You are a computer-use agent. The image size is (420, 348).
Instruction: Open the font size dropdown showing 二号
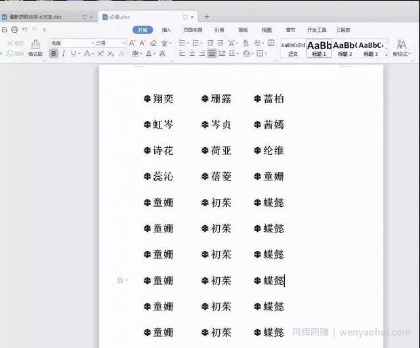pos(124,43)
